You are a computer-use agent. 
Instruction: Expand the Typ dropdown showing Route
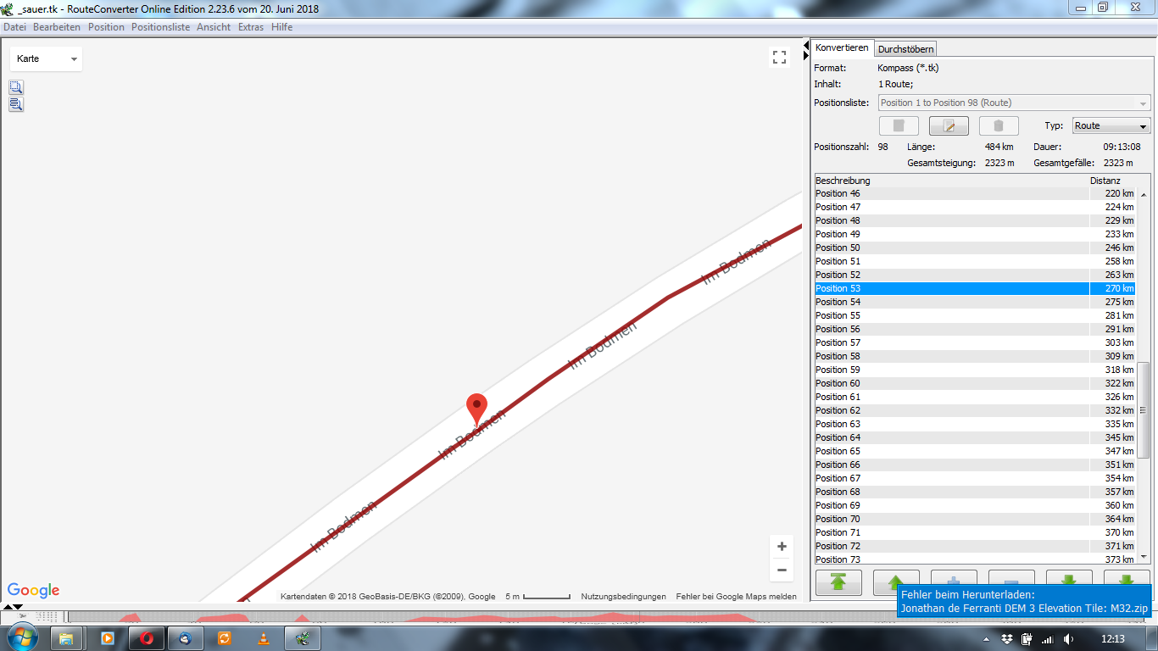tap(1111, 126)
